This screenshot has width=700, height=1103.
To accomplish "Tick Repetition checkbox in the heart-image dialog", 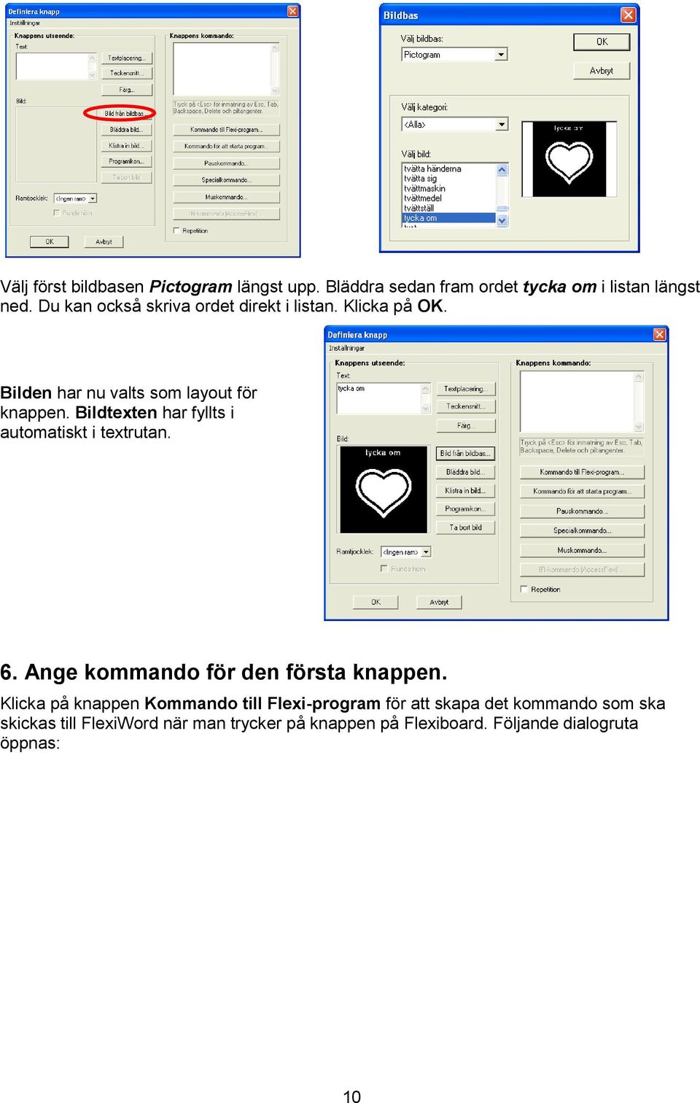I will [524, 589].
